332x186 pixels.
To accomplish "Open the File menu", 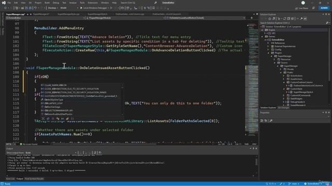I will pos(9,3).
